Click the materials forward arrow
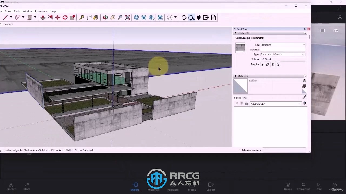This screenshot has height=194, width=346. click(x=242, y=103)
